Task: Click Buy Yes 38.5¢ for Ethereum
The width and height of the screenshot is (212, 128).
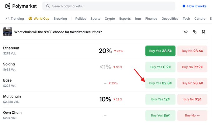Action: tap(160, 51)
